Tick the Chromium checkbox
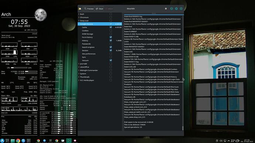 111,17
